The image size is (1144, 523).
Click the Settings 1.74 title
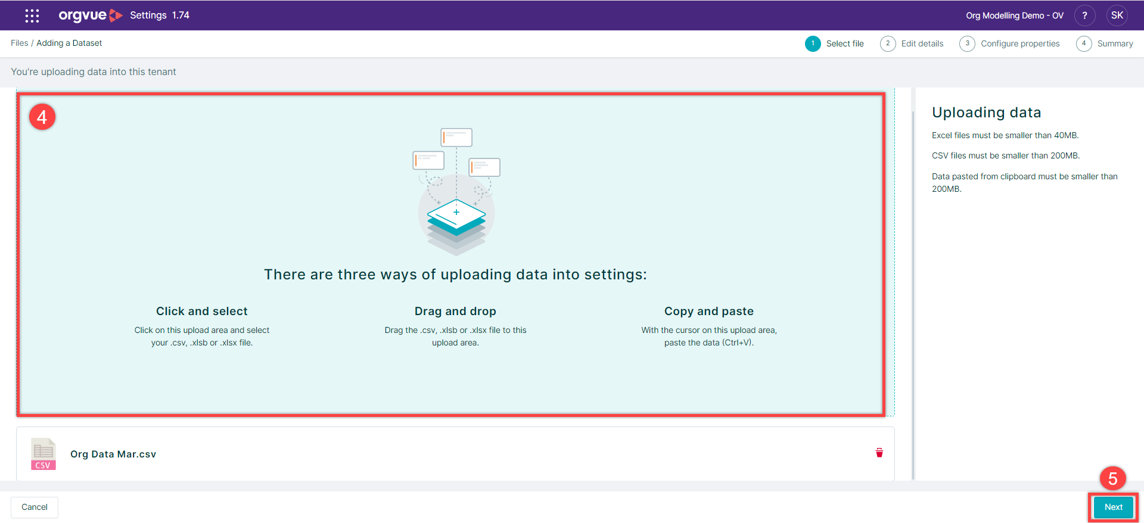pos(160,15)
